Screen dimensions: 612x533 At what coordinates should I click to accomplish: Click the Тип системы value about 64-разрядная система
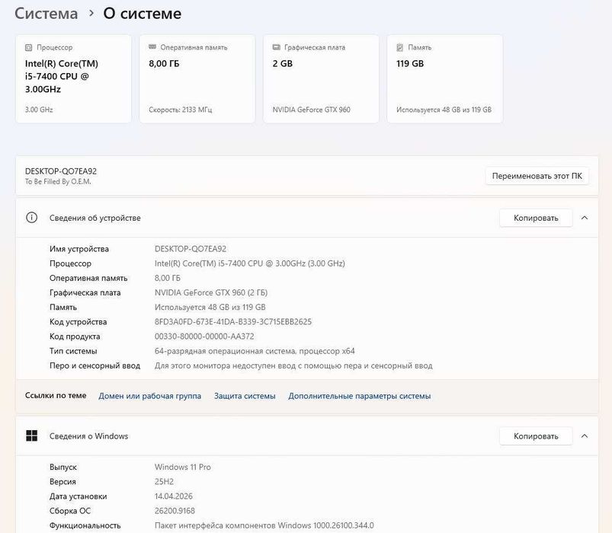[x=255, y=351]
